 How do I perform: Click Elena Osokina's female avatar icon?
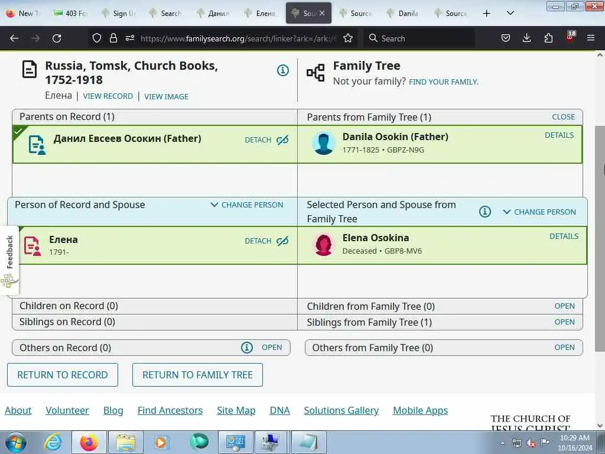323,244
